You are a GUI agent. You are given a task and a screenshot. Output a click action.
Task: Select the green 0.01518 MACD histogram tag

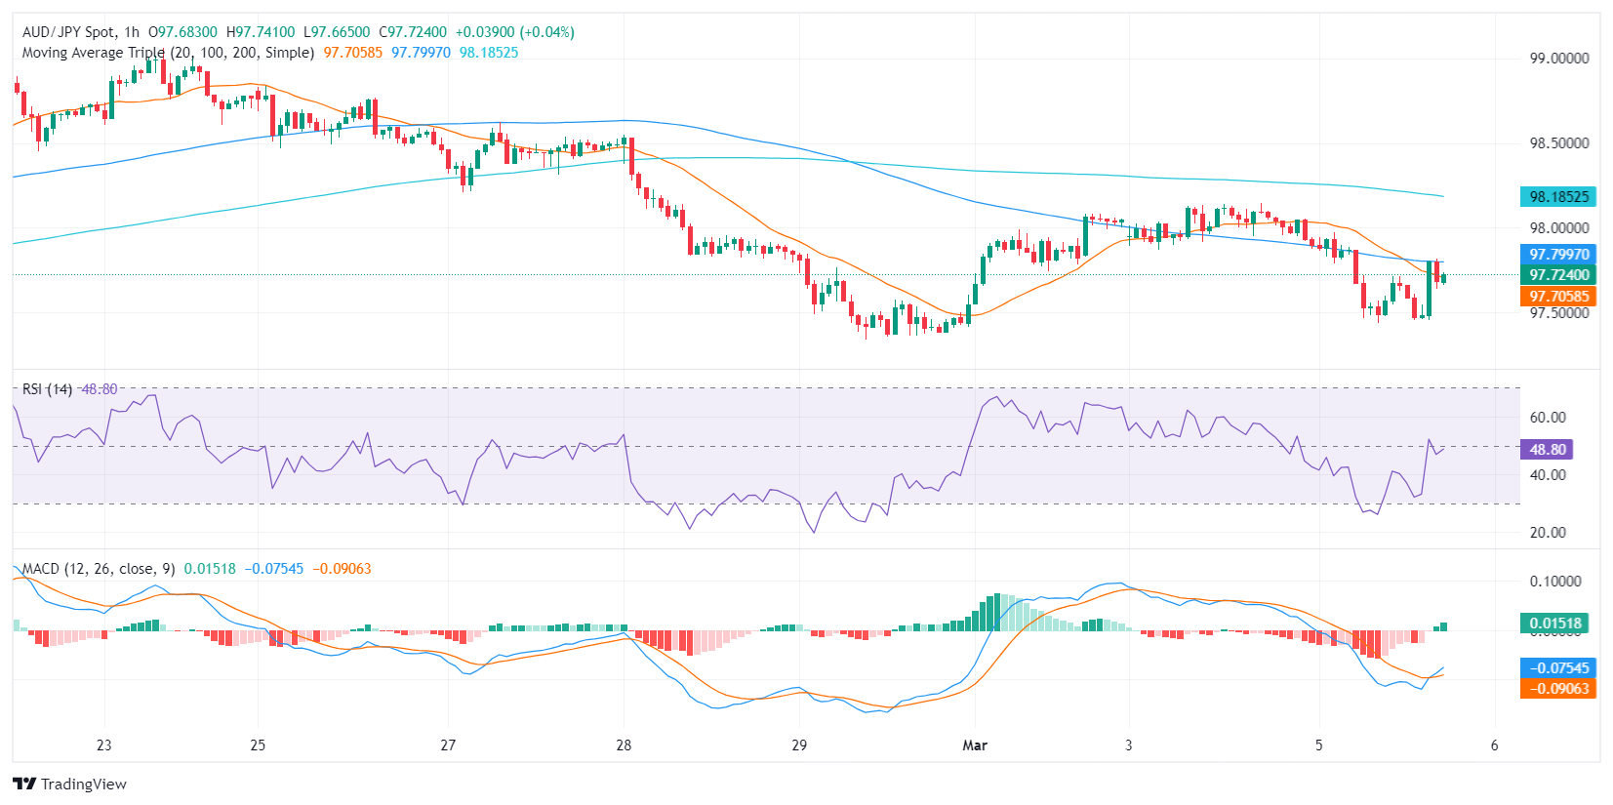pos(1554,624)
